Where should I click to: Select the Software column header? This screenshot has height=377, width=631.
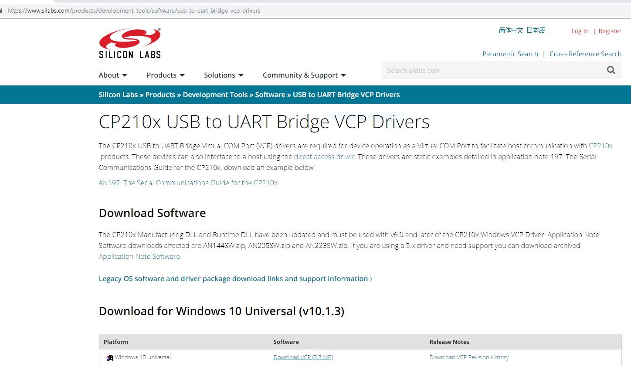pos(286,342)
